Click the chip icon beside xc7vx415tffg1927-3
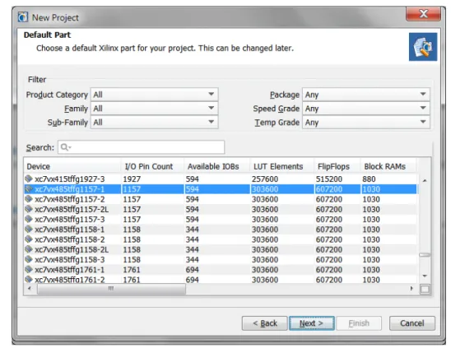451x348 pixels. tap(29, 179)
